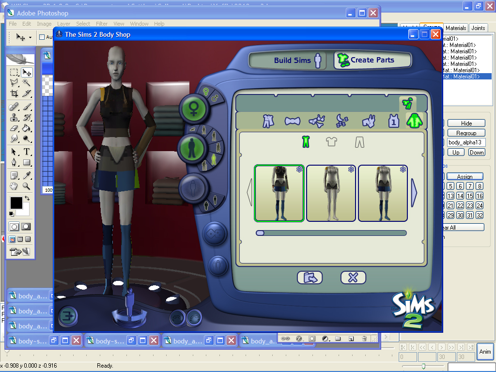Choose the tops-only shirt filter
This screenshot has width=496, height=372.
[x=332, y=141]
